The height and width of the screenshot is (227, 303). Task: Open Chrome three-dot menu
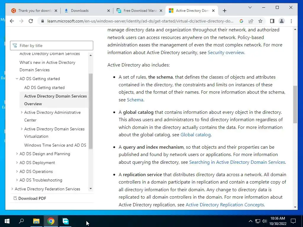point(291,21)
